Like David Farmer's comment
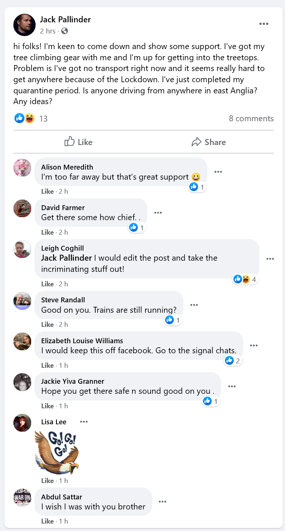The image size is (285, 531). [47, 232]
